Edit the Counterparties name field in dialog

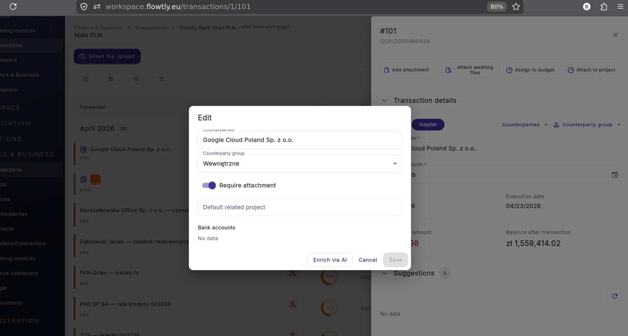click(300, 140)
